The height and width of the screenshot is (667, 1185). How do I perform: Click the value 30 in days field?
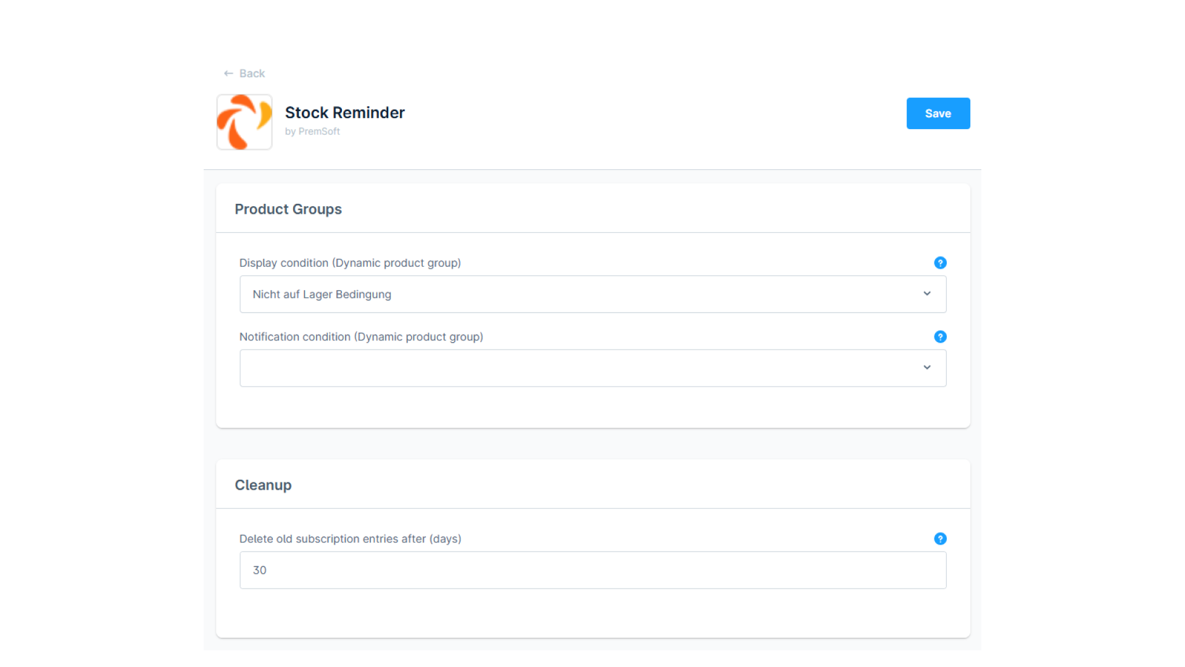(x=260, y=571)
